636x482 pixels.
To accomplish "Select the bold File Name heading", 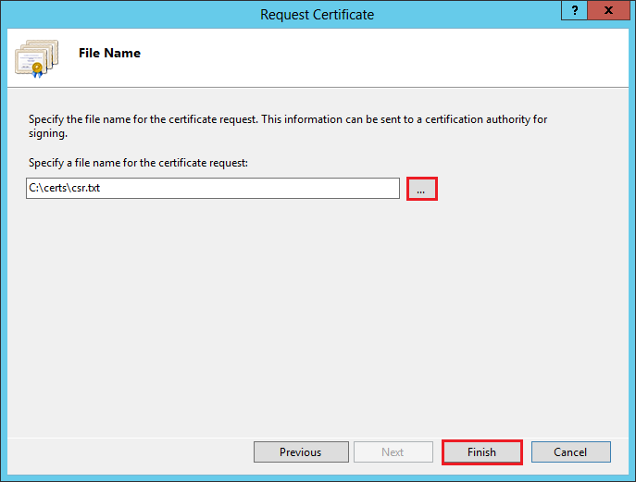I will pos(109,53).
